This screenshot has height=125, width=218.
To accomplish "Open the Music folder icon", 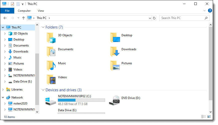I will pyautogui.click(x=51, y=66).
